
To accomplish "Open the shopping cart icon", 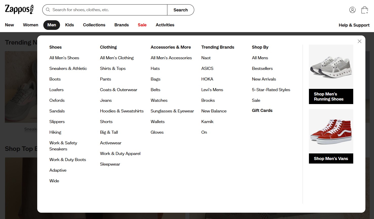I will click(364, 10).
